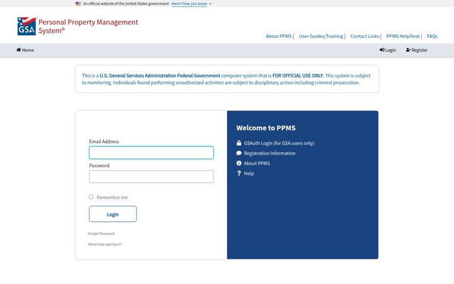The height and width of the screenshot is (284, 454).
Task: Click "Personal Property Management System" title
Action: [88, 26]
